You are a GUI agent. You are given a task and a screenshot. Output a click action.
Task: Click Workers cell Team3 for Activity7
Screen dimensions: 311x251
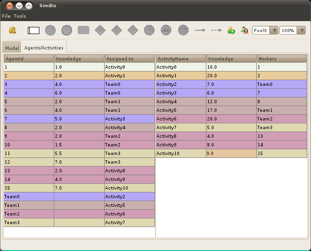tap(282, 128)
